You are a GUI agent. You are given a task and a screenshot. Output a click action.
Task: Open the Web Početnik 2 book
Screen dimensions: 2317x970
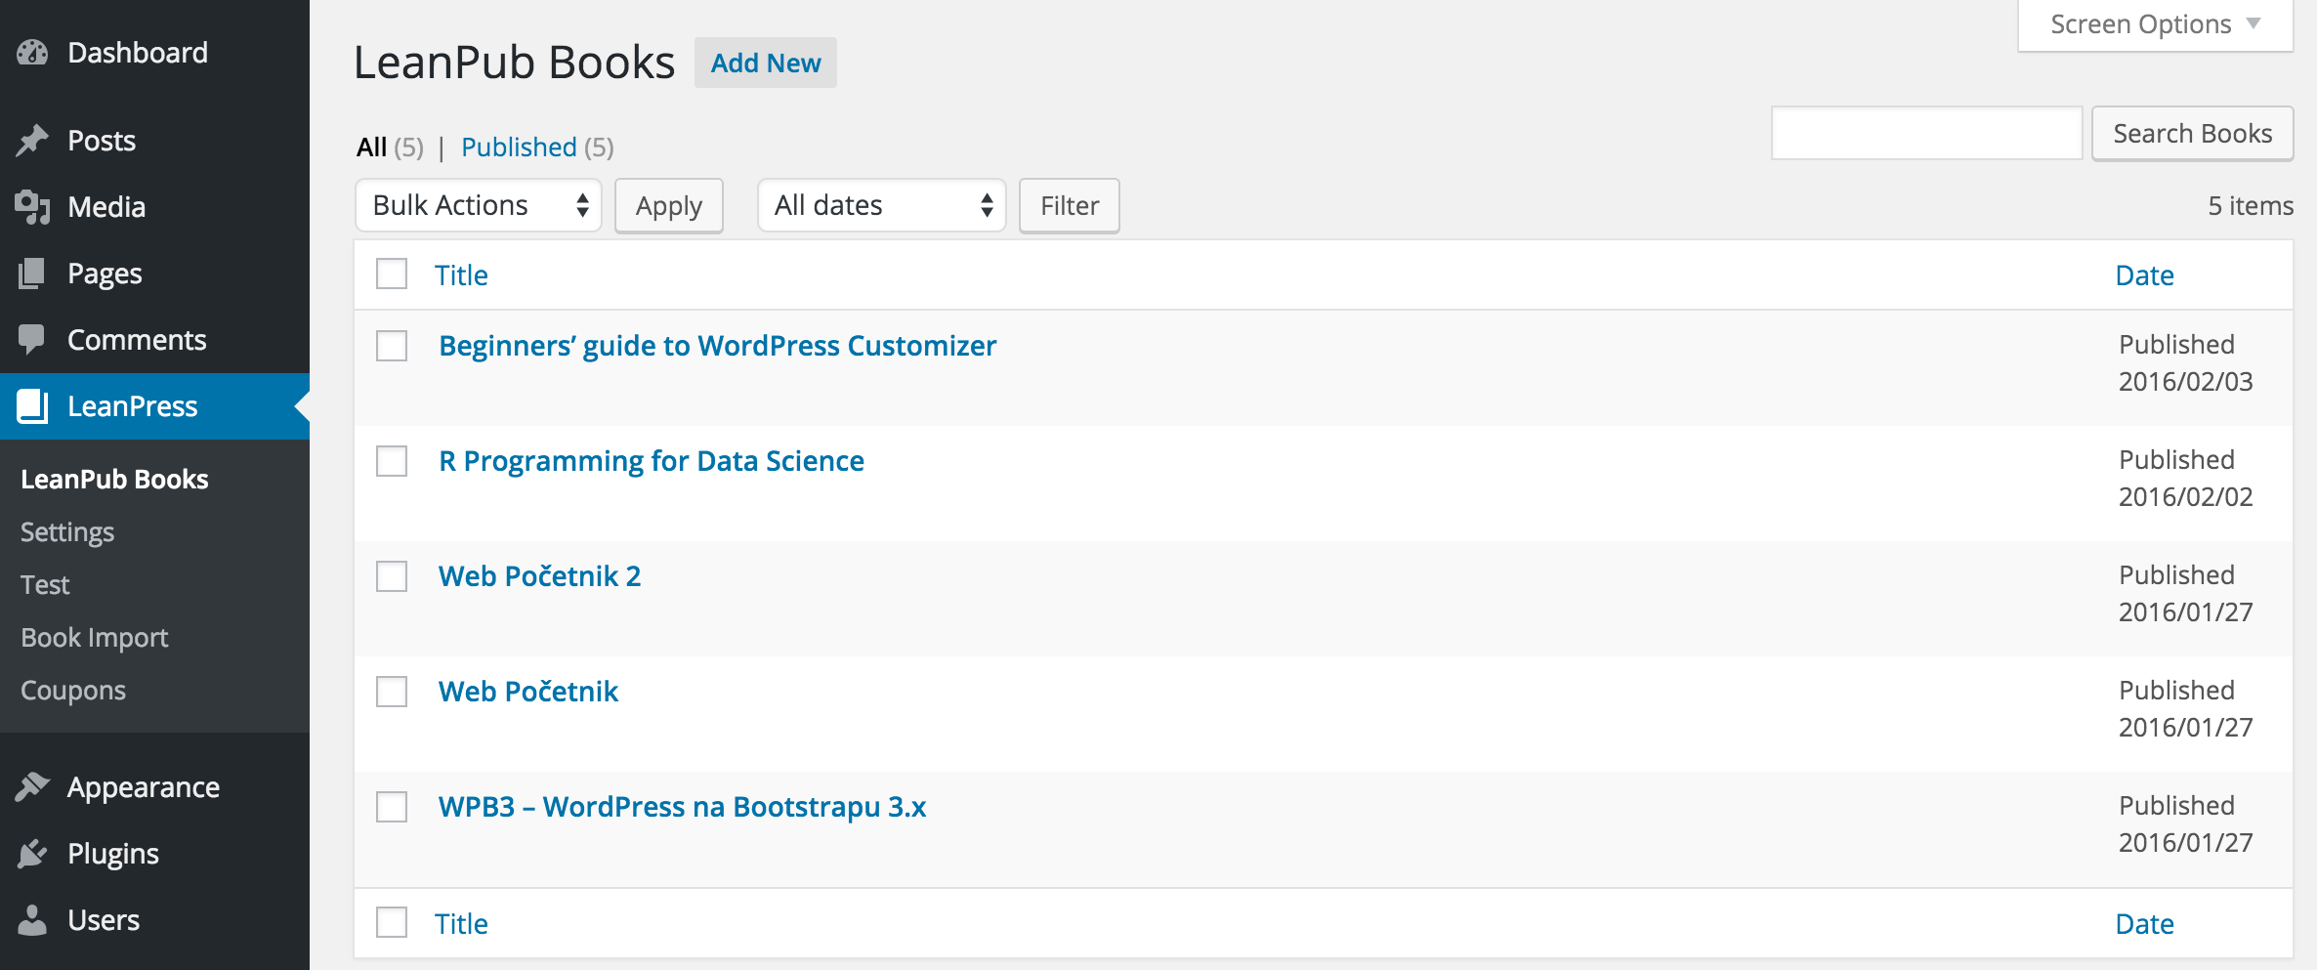(540, 576)
